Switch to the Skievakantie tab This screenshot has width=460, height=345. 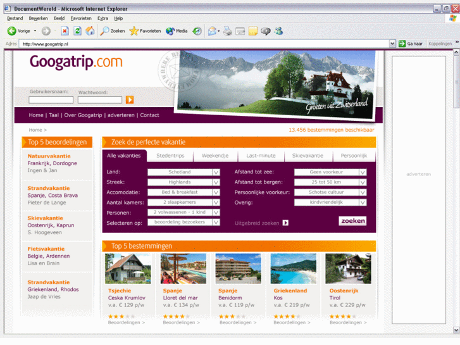coord(308,156)
